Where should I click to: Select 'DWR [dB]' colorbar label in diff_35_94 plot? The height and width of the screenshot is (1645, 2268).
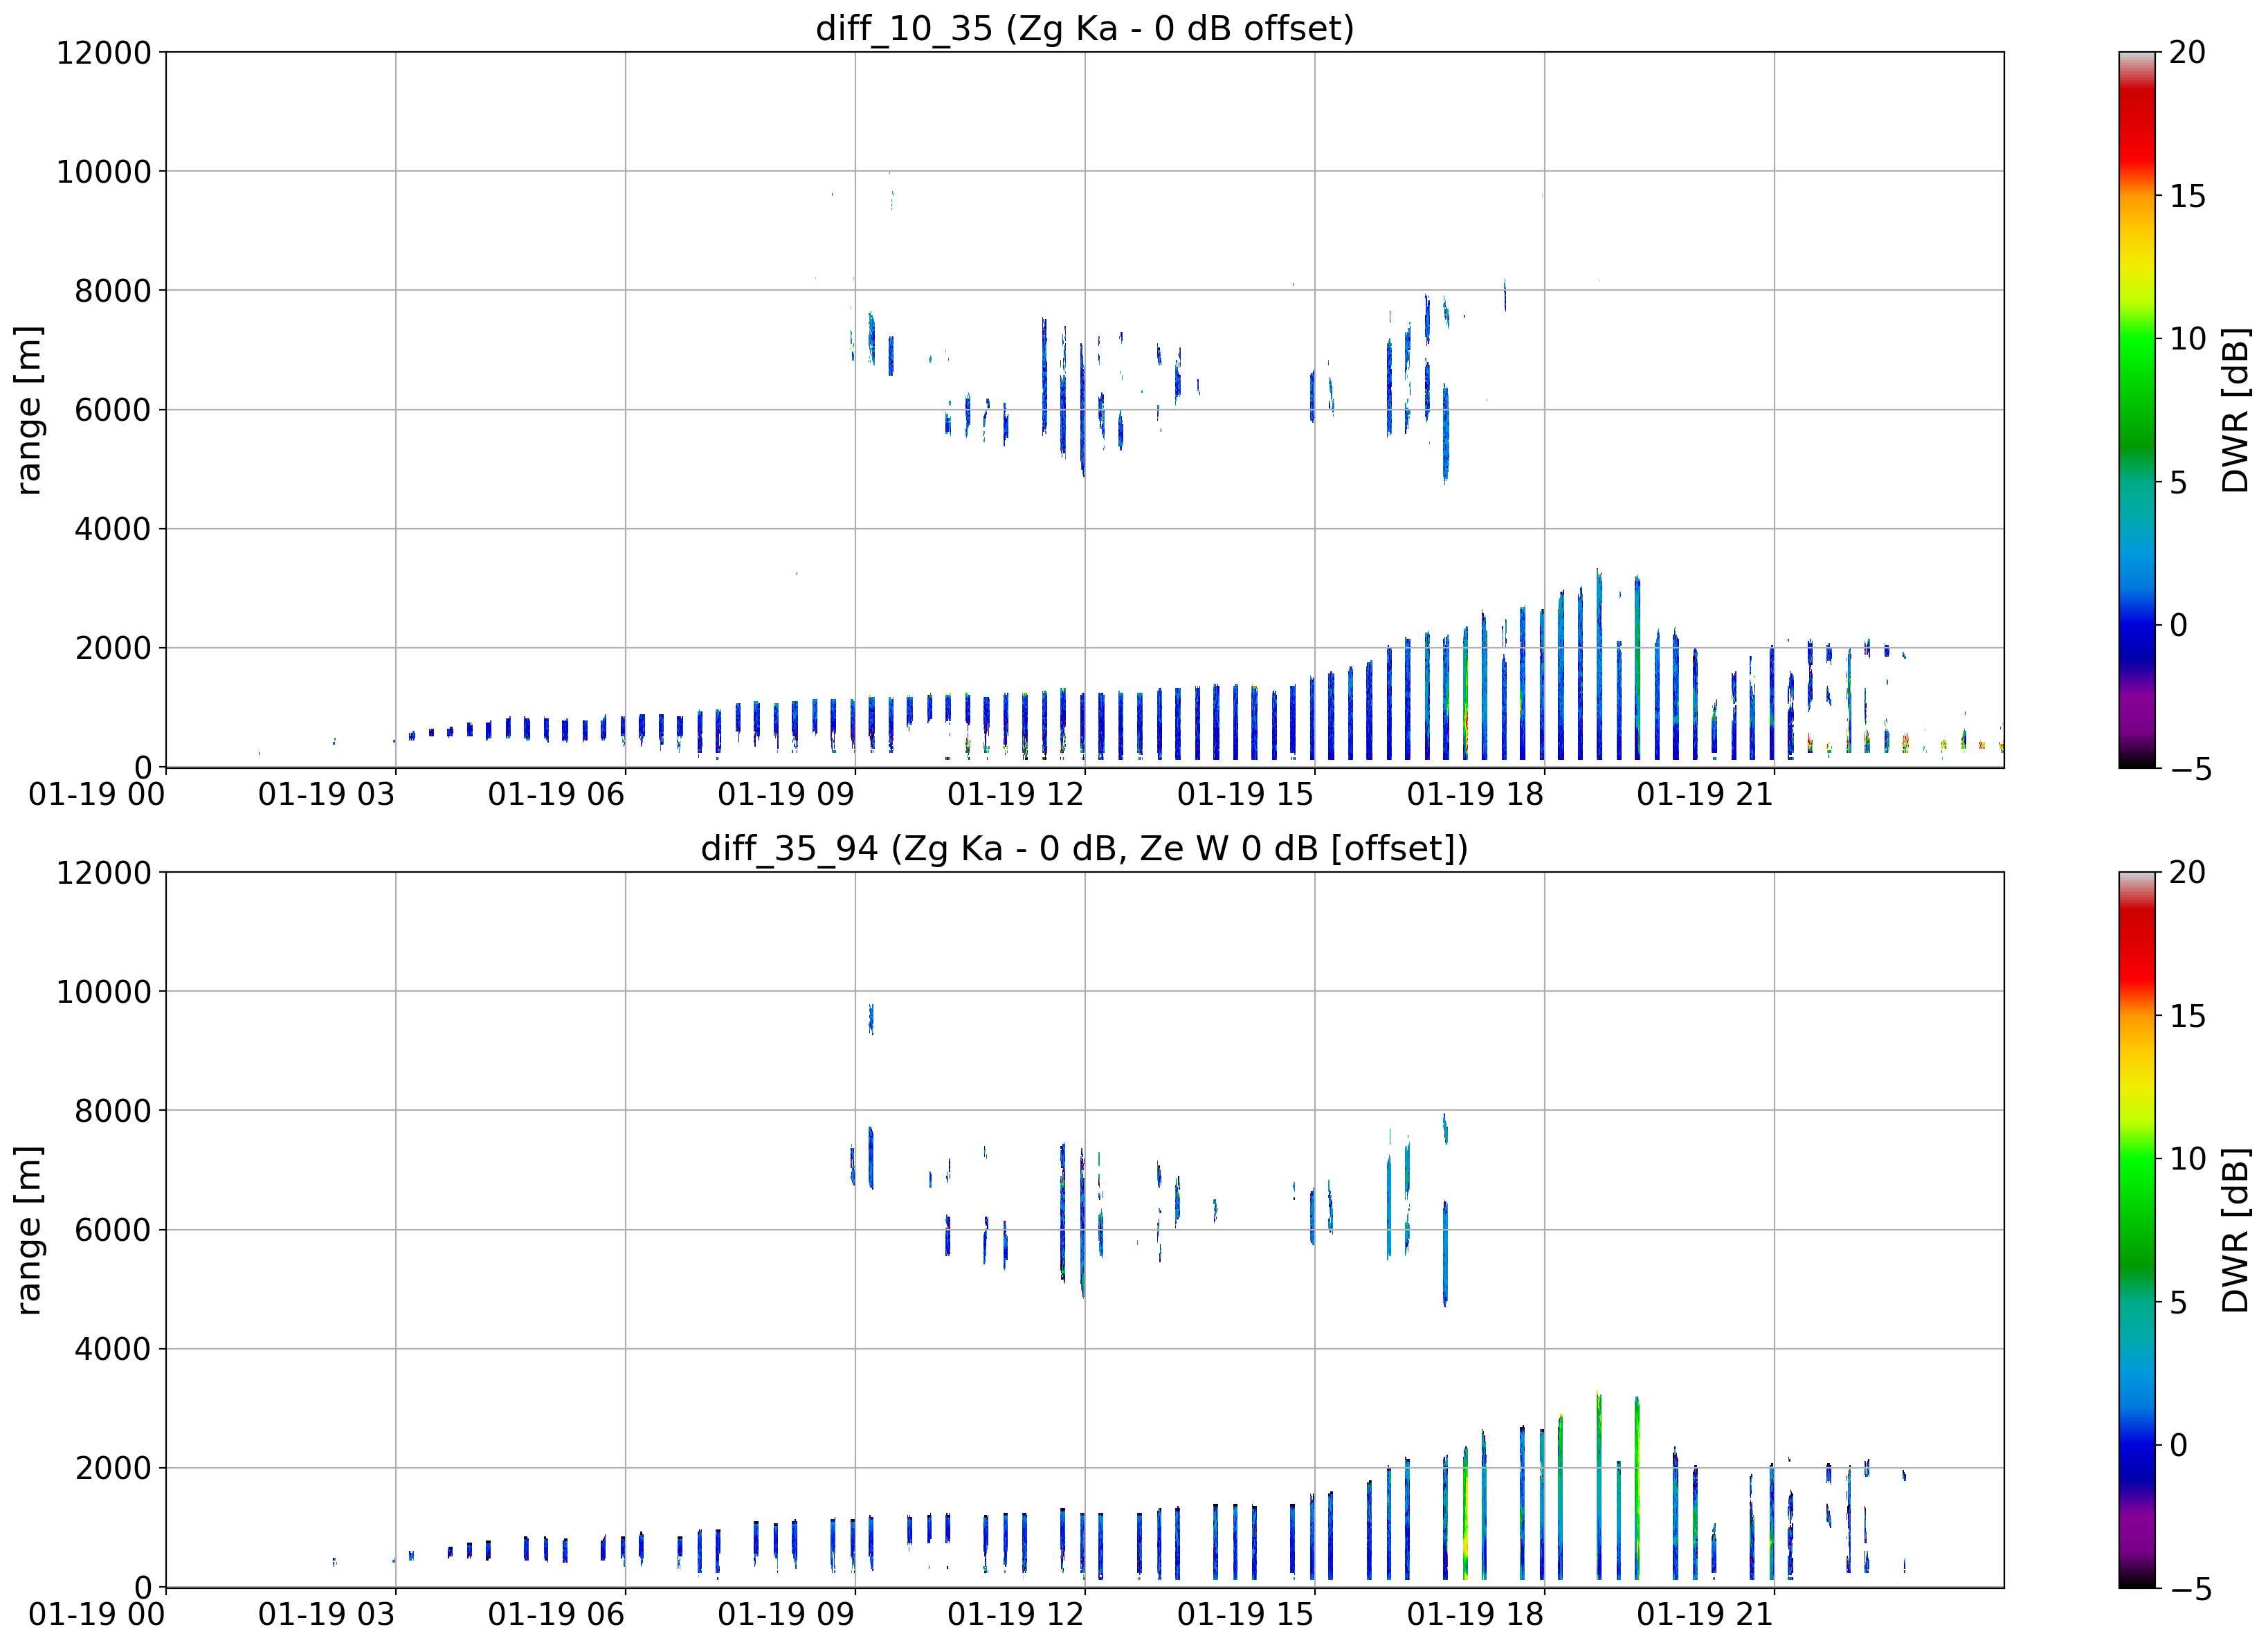point(2235,1230)
